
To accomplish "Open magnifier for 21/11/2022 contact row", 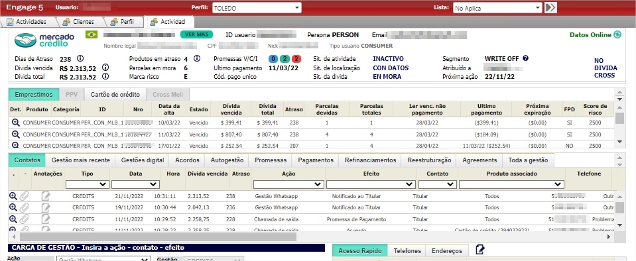I will (x=13, y=196).
